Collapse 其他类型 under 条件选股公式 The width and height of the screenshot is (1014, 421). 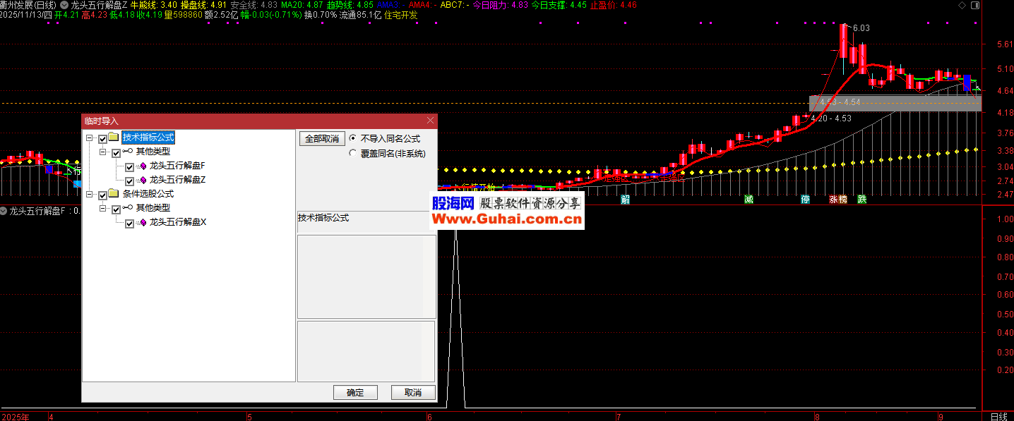pyautogui.click(x=103, y=209)
